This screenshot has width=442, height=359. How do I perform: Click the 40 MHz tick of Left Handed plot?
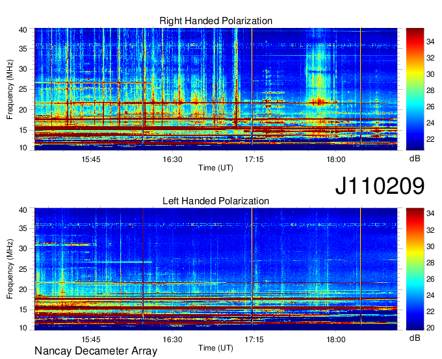coord(23,210)
